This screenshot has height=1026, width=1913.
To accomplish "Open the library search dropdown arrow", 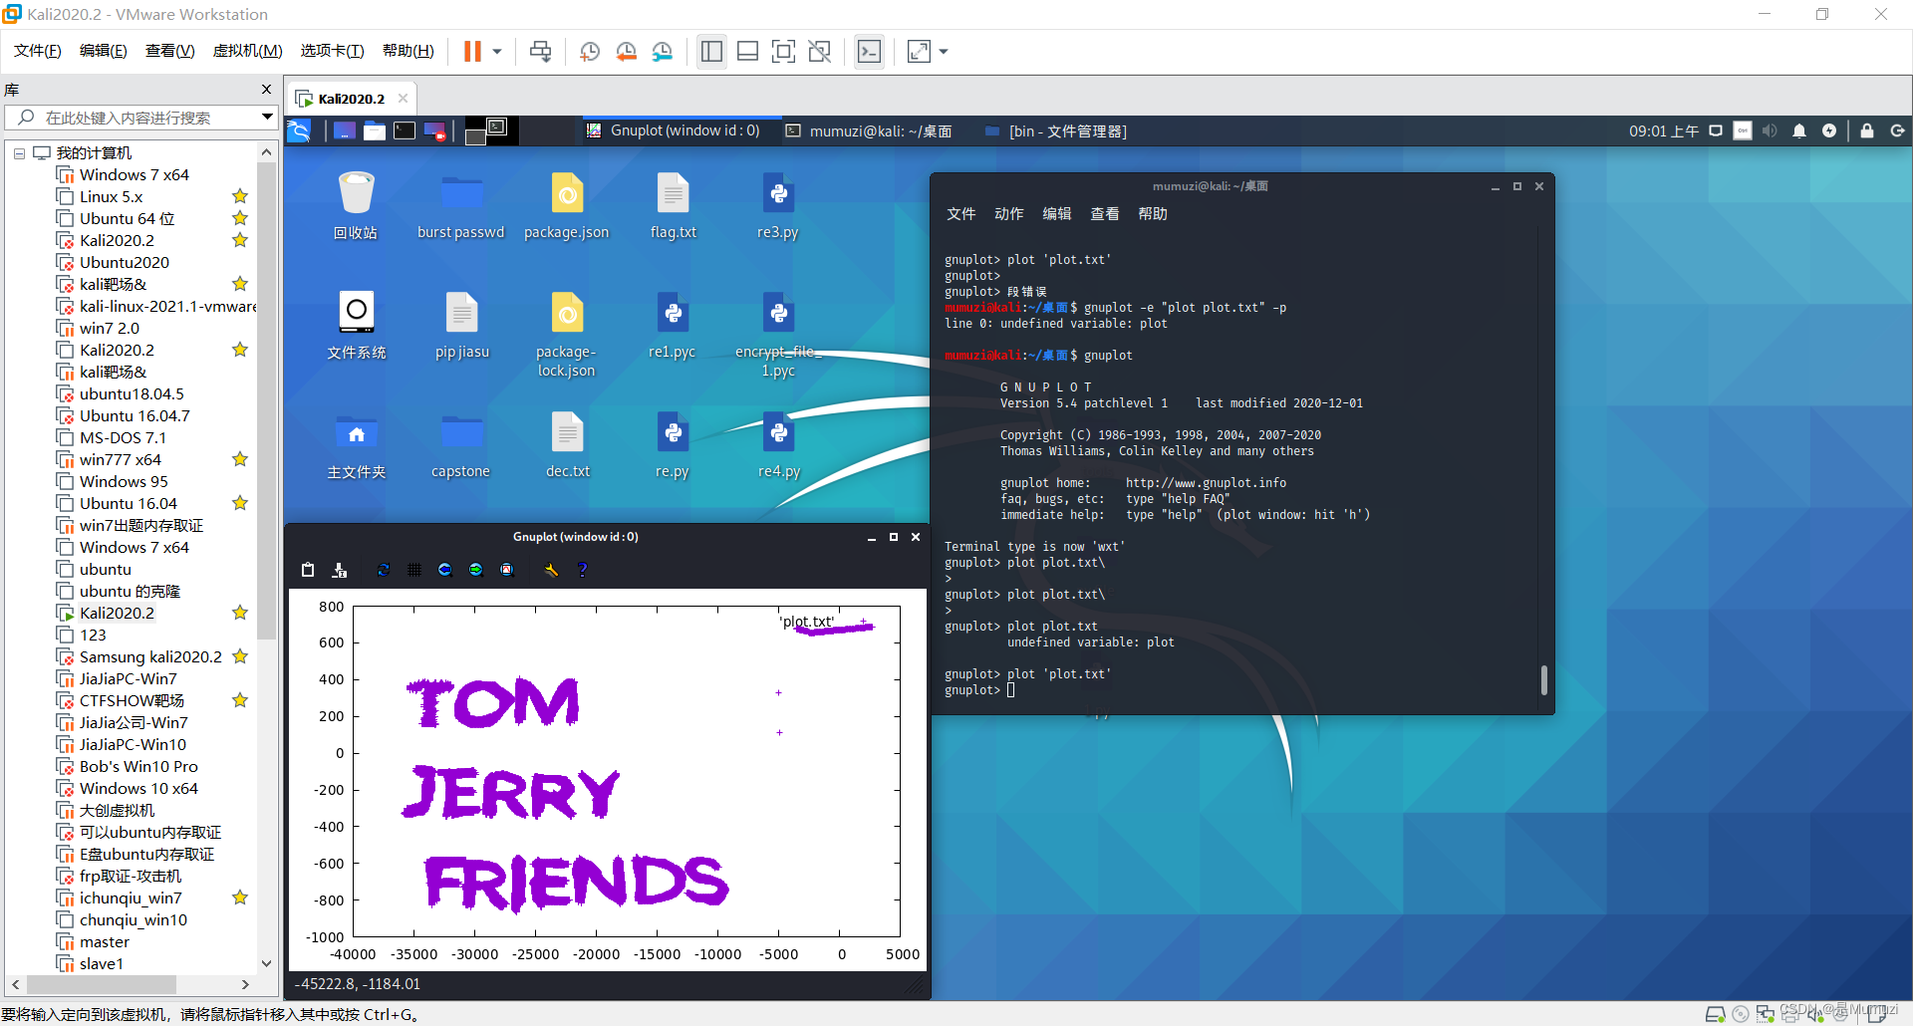I will (267, 118).
